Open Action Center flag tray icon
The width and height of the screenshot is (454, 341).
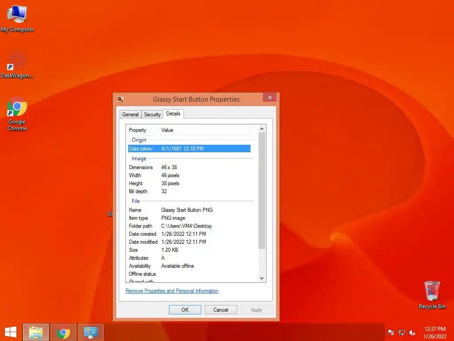tap(391, 332)
